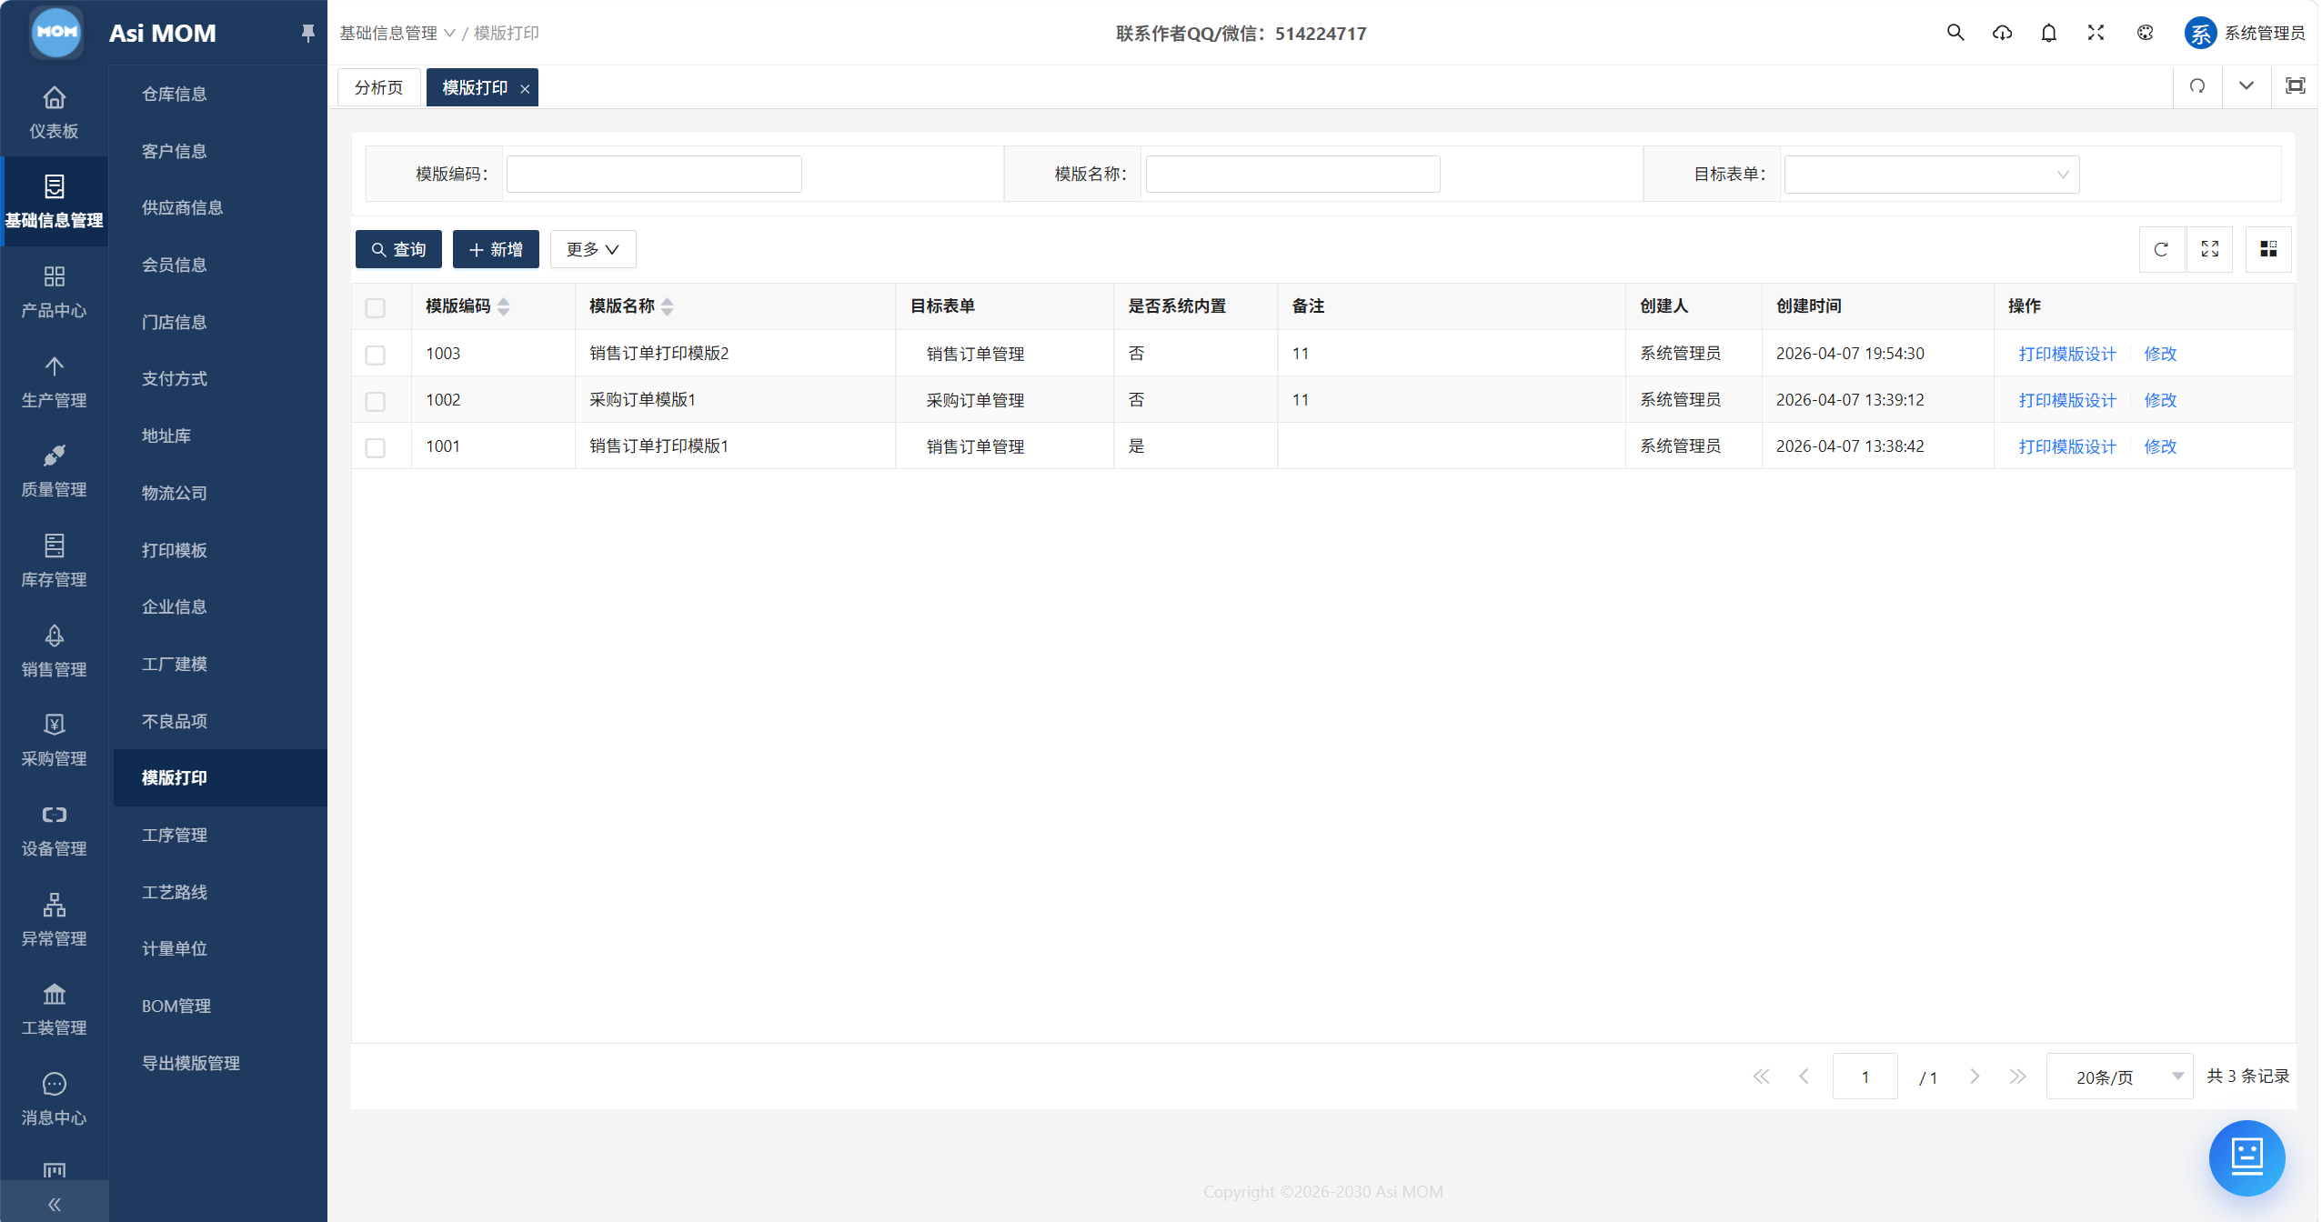The width and height of the screenshot is (2322, 1222).
Task: Jump to the last page arrow
Action: click(2017, 1077)
